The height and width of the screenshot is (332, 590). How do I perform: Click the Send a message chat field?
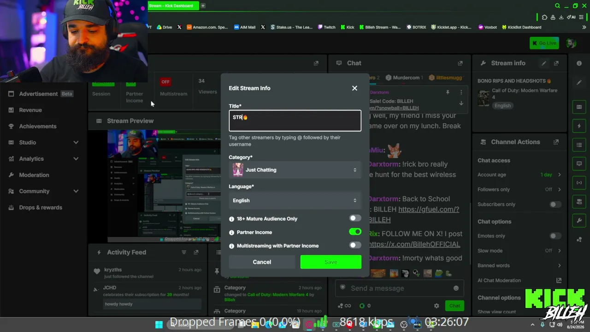399,288
